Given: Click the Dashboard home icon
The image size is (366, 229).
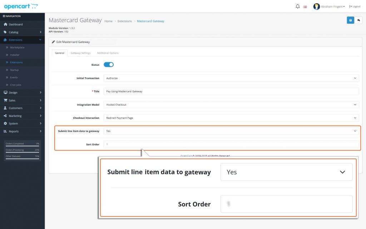Looking at the screenshot, I should [5, 24].
